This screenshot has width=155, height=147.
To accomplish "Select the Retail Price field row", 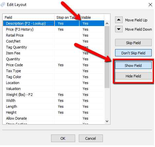I will click(x=53, y=35).
